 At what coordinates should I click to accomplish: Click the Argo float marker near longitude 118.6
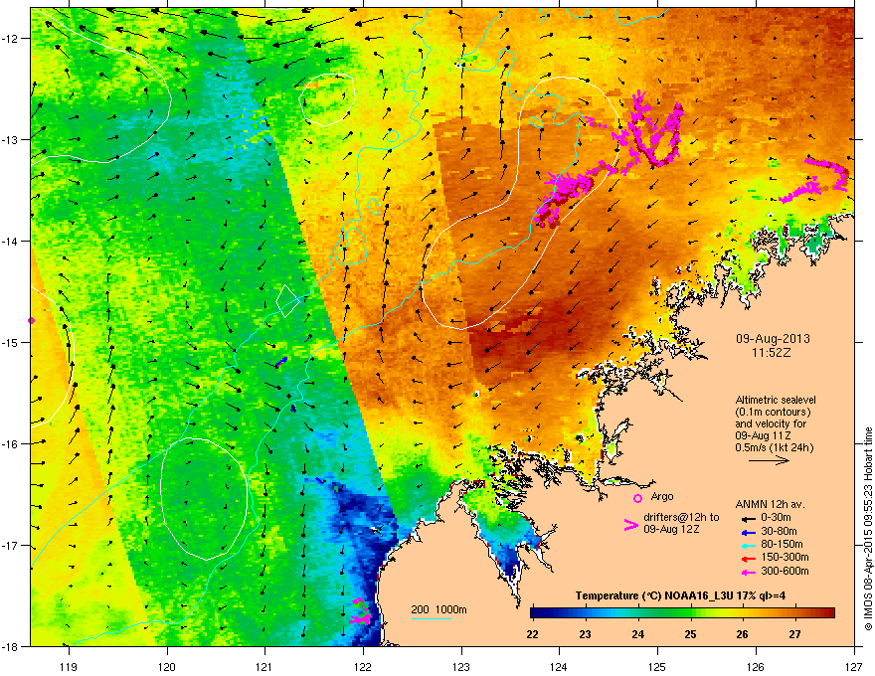tap(31, 320)
